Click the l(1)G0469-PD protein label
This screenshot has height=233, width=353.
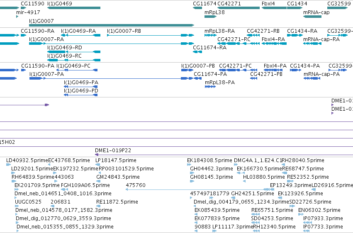81,91
